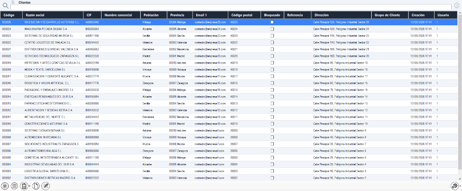Toggle Bloqueado checkbox for ROBOTICA Y VISION ARTIFICIAL
This screenshot has height=191, width=462.
tap(272, 83)
